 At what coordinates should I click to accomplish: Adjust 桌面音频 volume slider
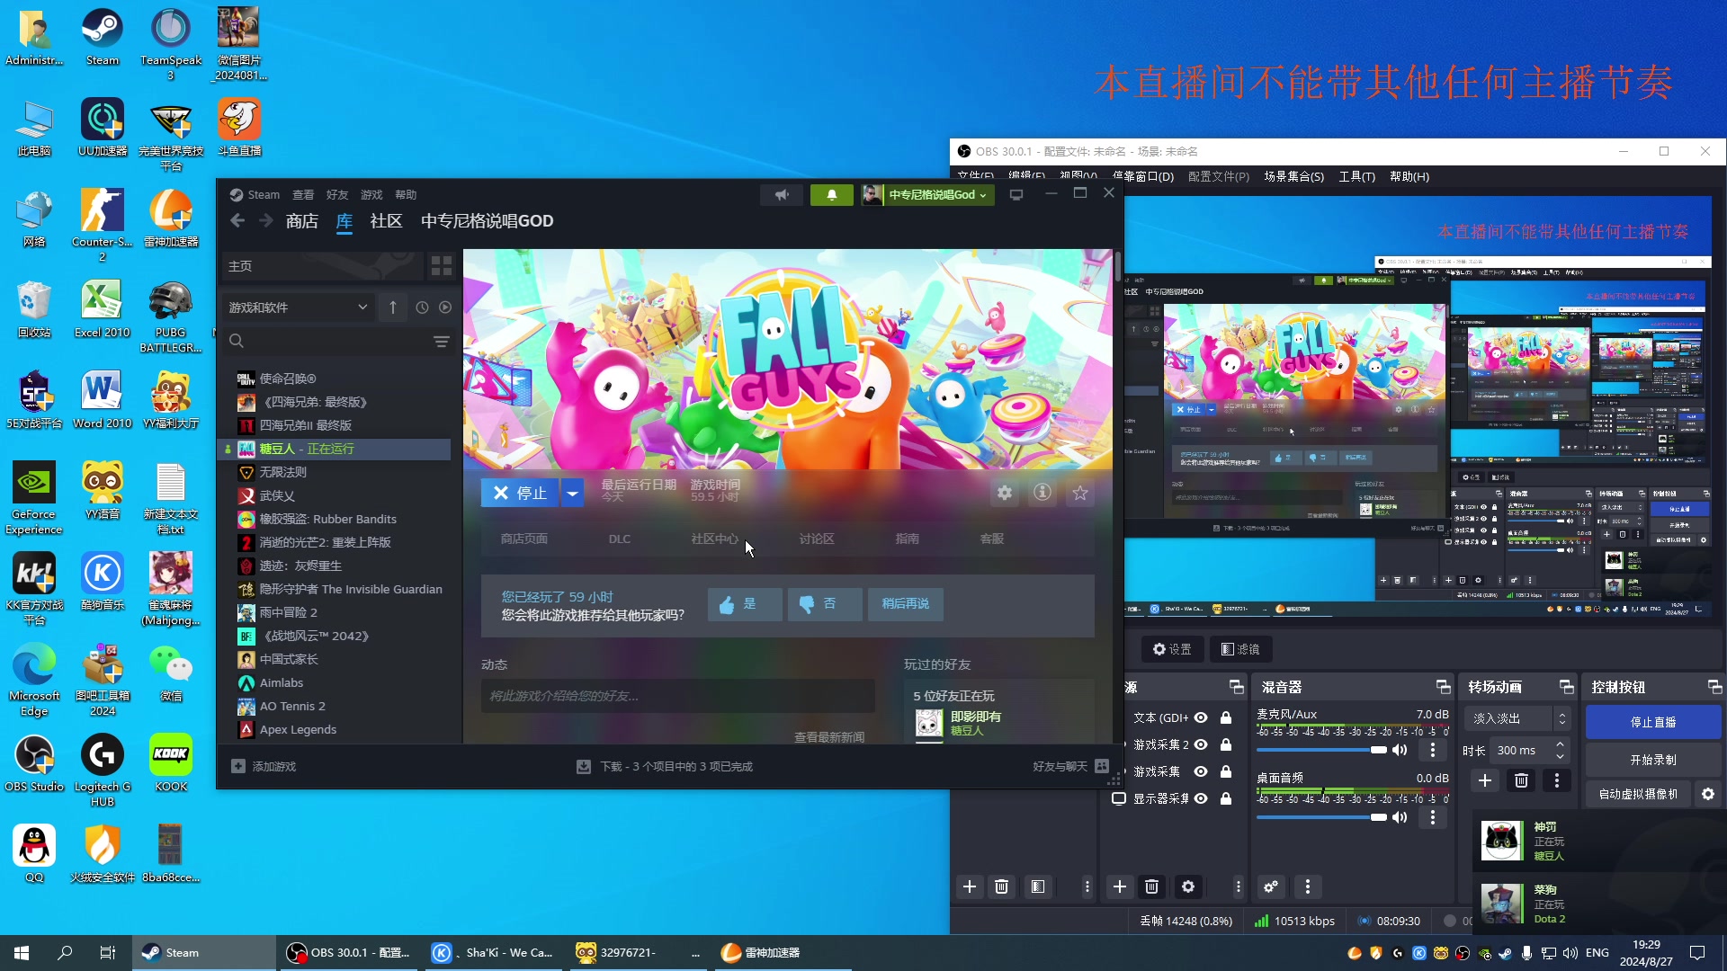(1322, 817)
